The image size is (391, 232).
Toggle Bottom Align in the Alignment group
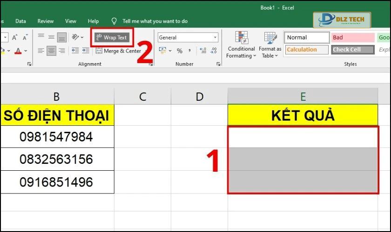[x=62, y=37]
